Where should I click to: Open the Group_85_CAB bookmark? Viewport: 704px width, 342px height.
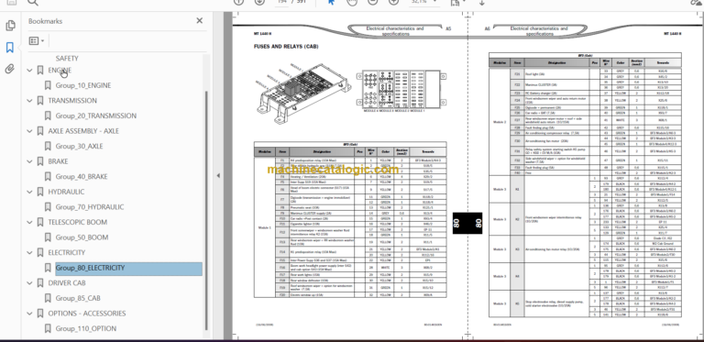[78, 299]
